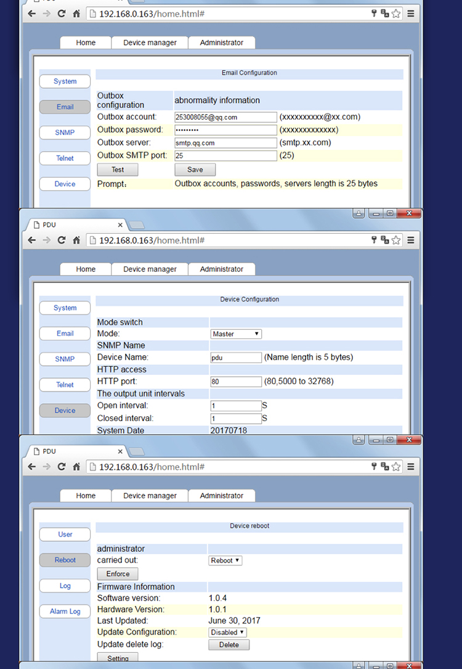Select SNMP in the Device Configuration sidebar

pyautogui.click(x=65, y=359)
